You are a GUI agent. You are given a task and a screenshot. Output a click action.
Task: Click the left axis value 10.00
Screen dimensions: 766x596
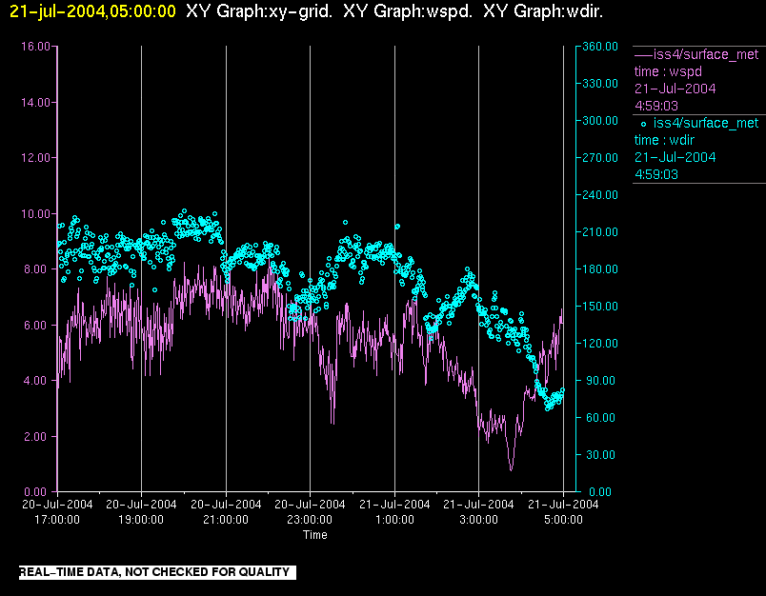[35, 214]
